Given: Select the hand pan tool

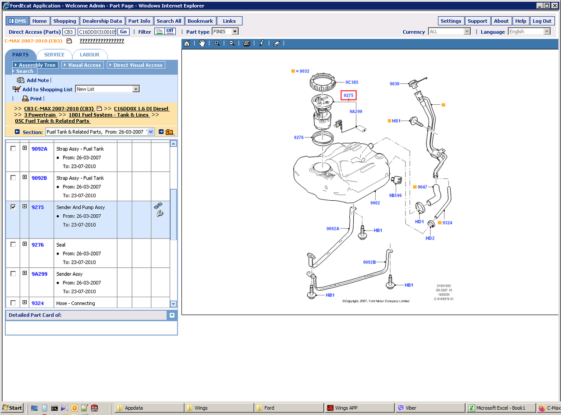Looking at the screenshot, I should [202, 43].
